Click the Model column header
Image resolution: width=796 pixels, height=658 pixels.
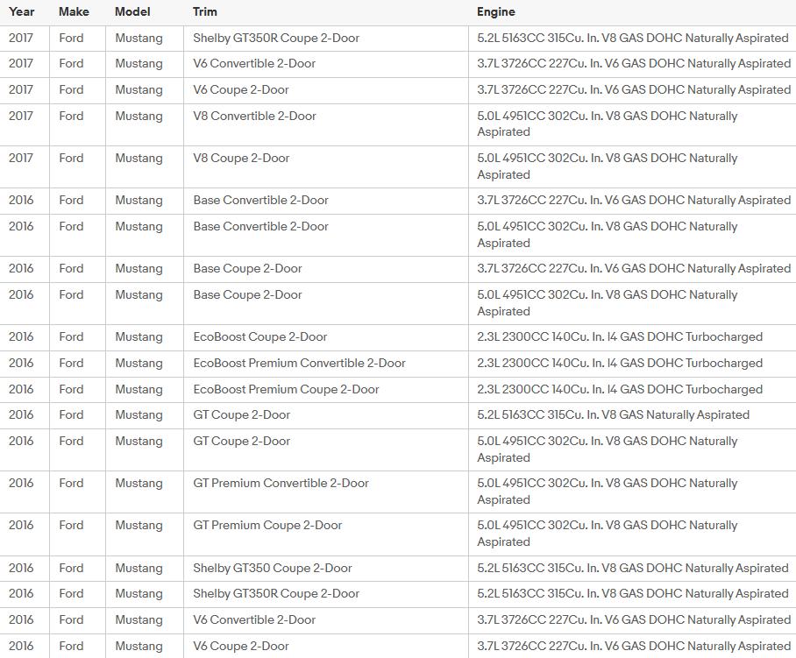(132, 11)
